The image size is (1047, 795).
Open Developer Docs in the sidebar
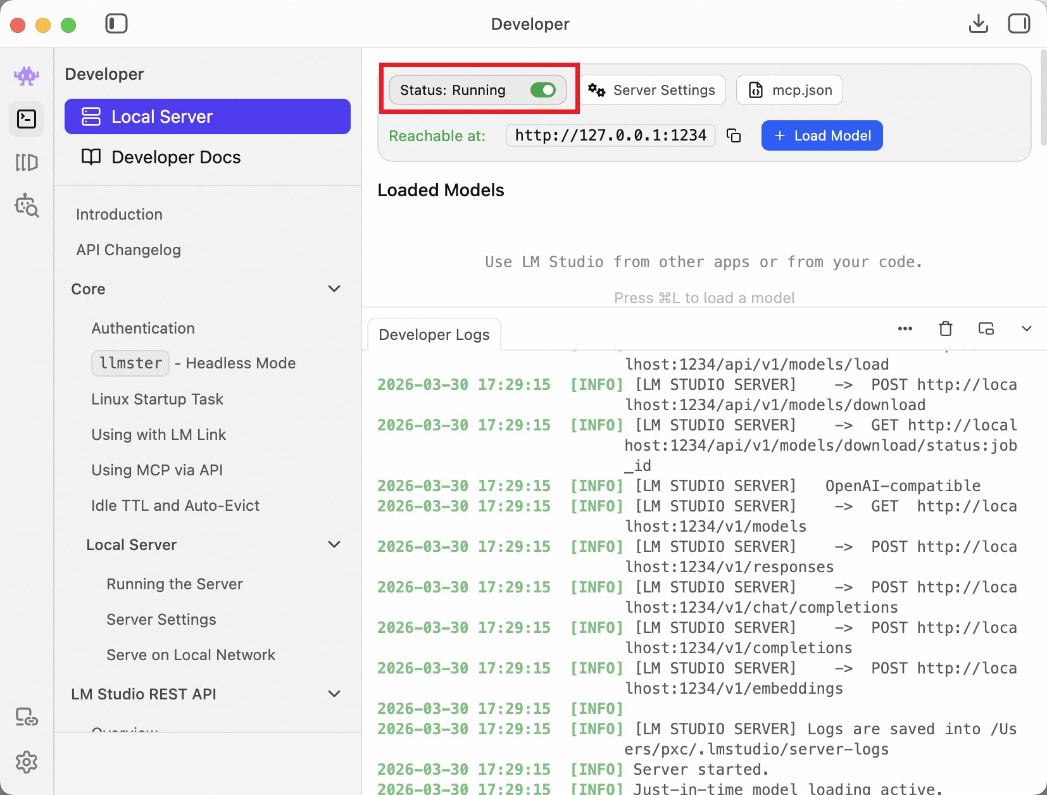point(176,157)
